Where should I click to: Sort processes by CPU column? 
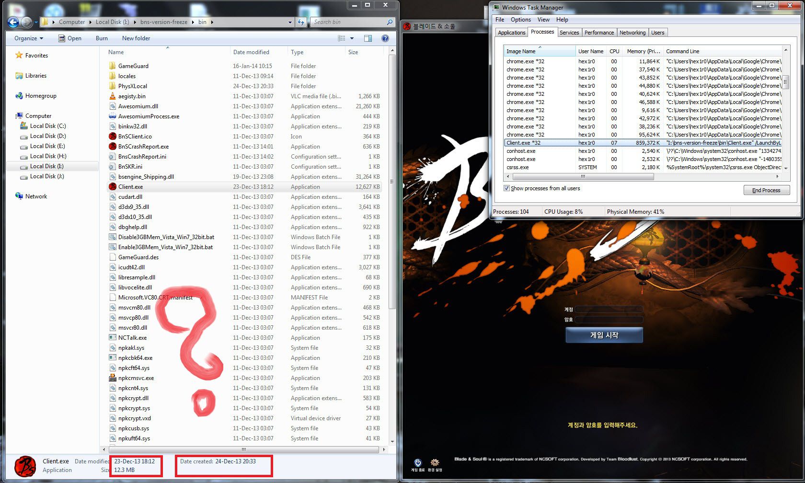pyautogui.click(x=614, y=51)
